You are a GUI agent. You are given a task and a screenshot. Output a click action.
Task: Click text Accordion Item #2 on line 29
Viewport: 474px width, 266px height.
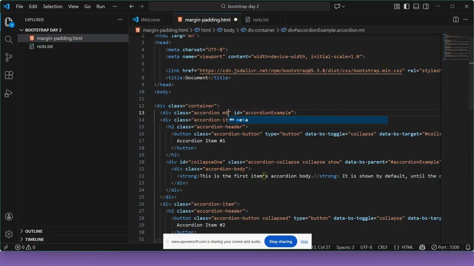coord(201,225)
